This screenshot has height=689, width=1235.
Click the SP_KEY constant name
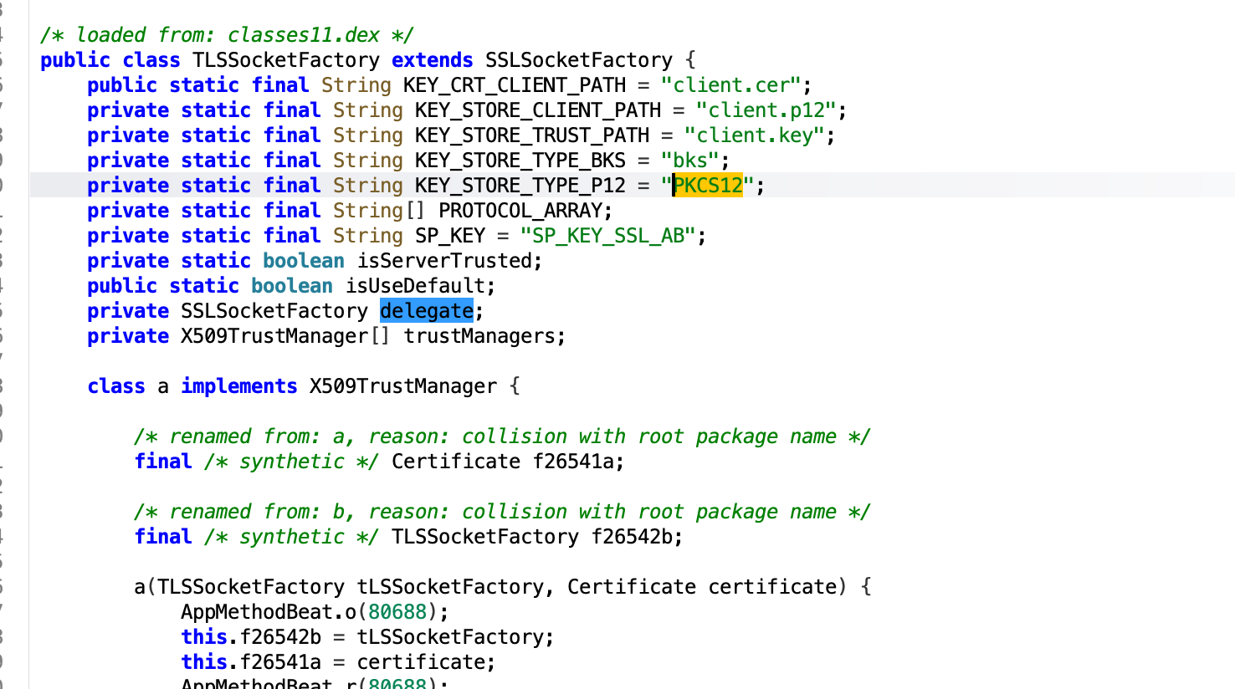pos(450,236)
